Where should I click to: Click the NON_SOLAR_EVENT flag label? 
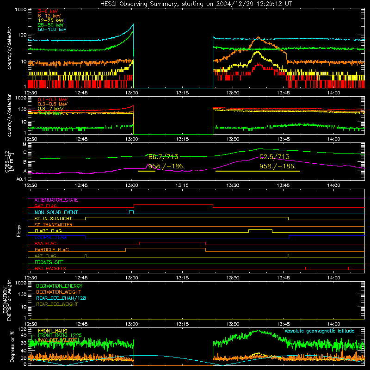tap(56, 212)
